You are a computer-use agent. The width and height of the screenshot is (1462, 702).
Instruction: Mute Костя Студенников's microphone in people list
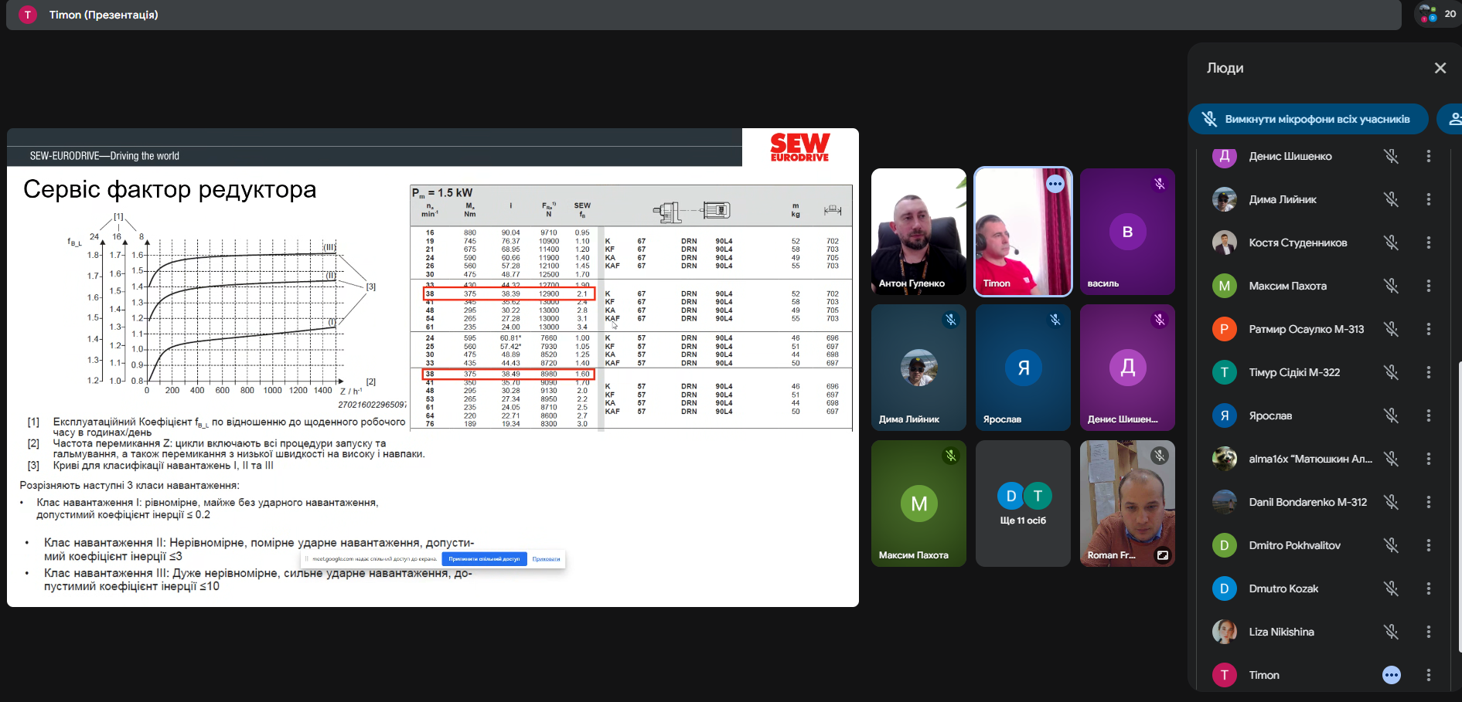(x=1391, y=242)
